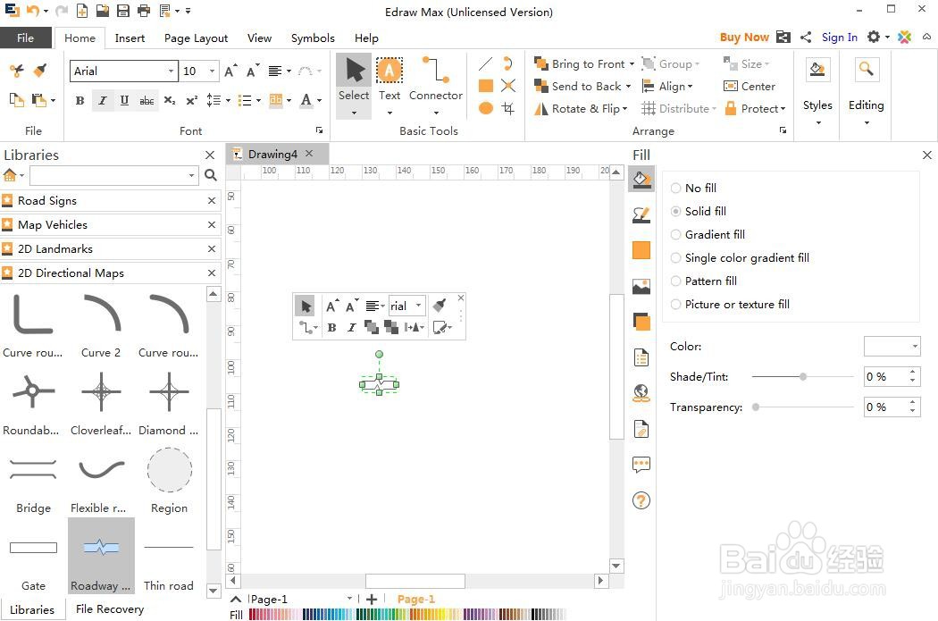Open the Protect dropdown
The image size is (938, 621).
[754, 108]
